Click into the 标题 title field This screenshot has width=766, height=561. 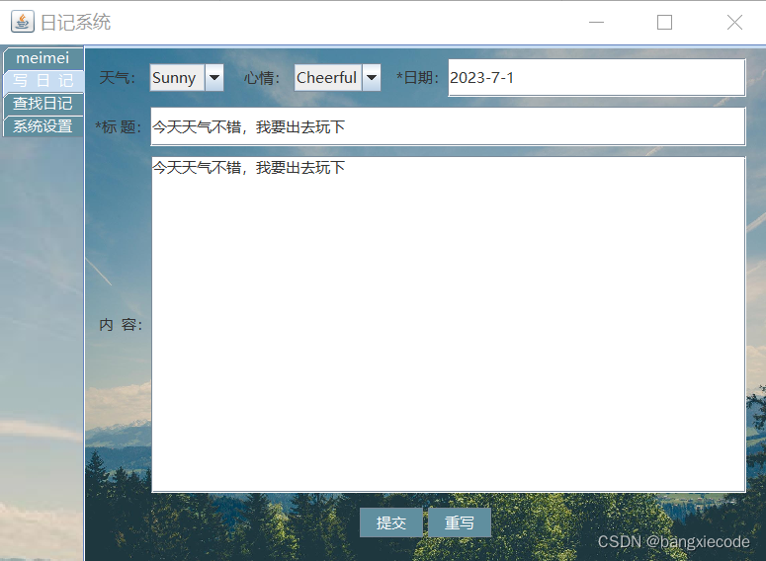tap(448, 126)
